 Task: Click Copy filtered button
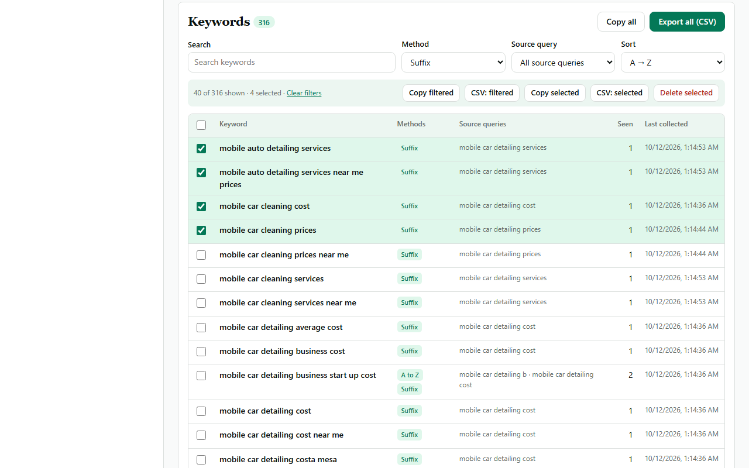tap(431, 93)
